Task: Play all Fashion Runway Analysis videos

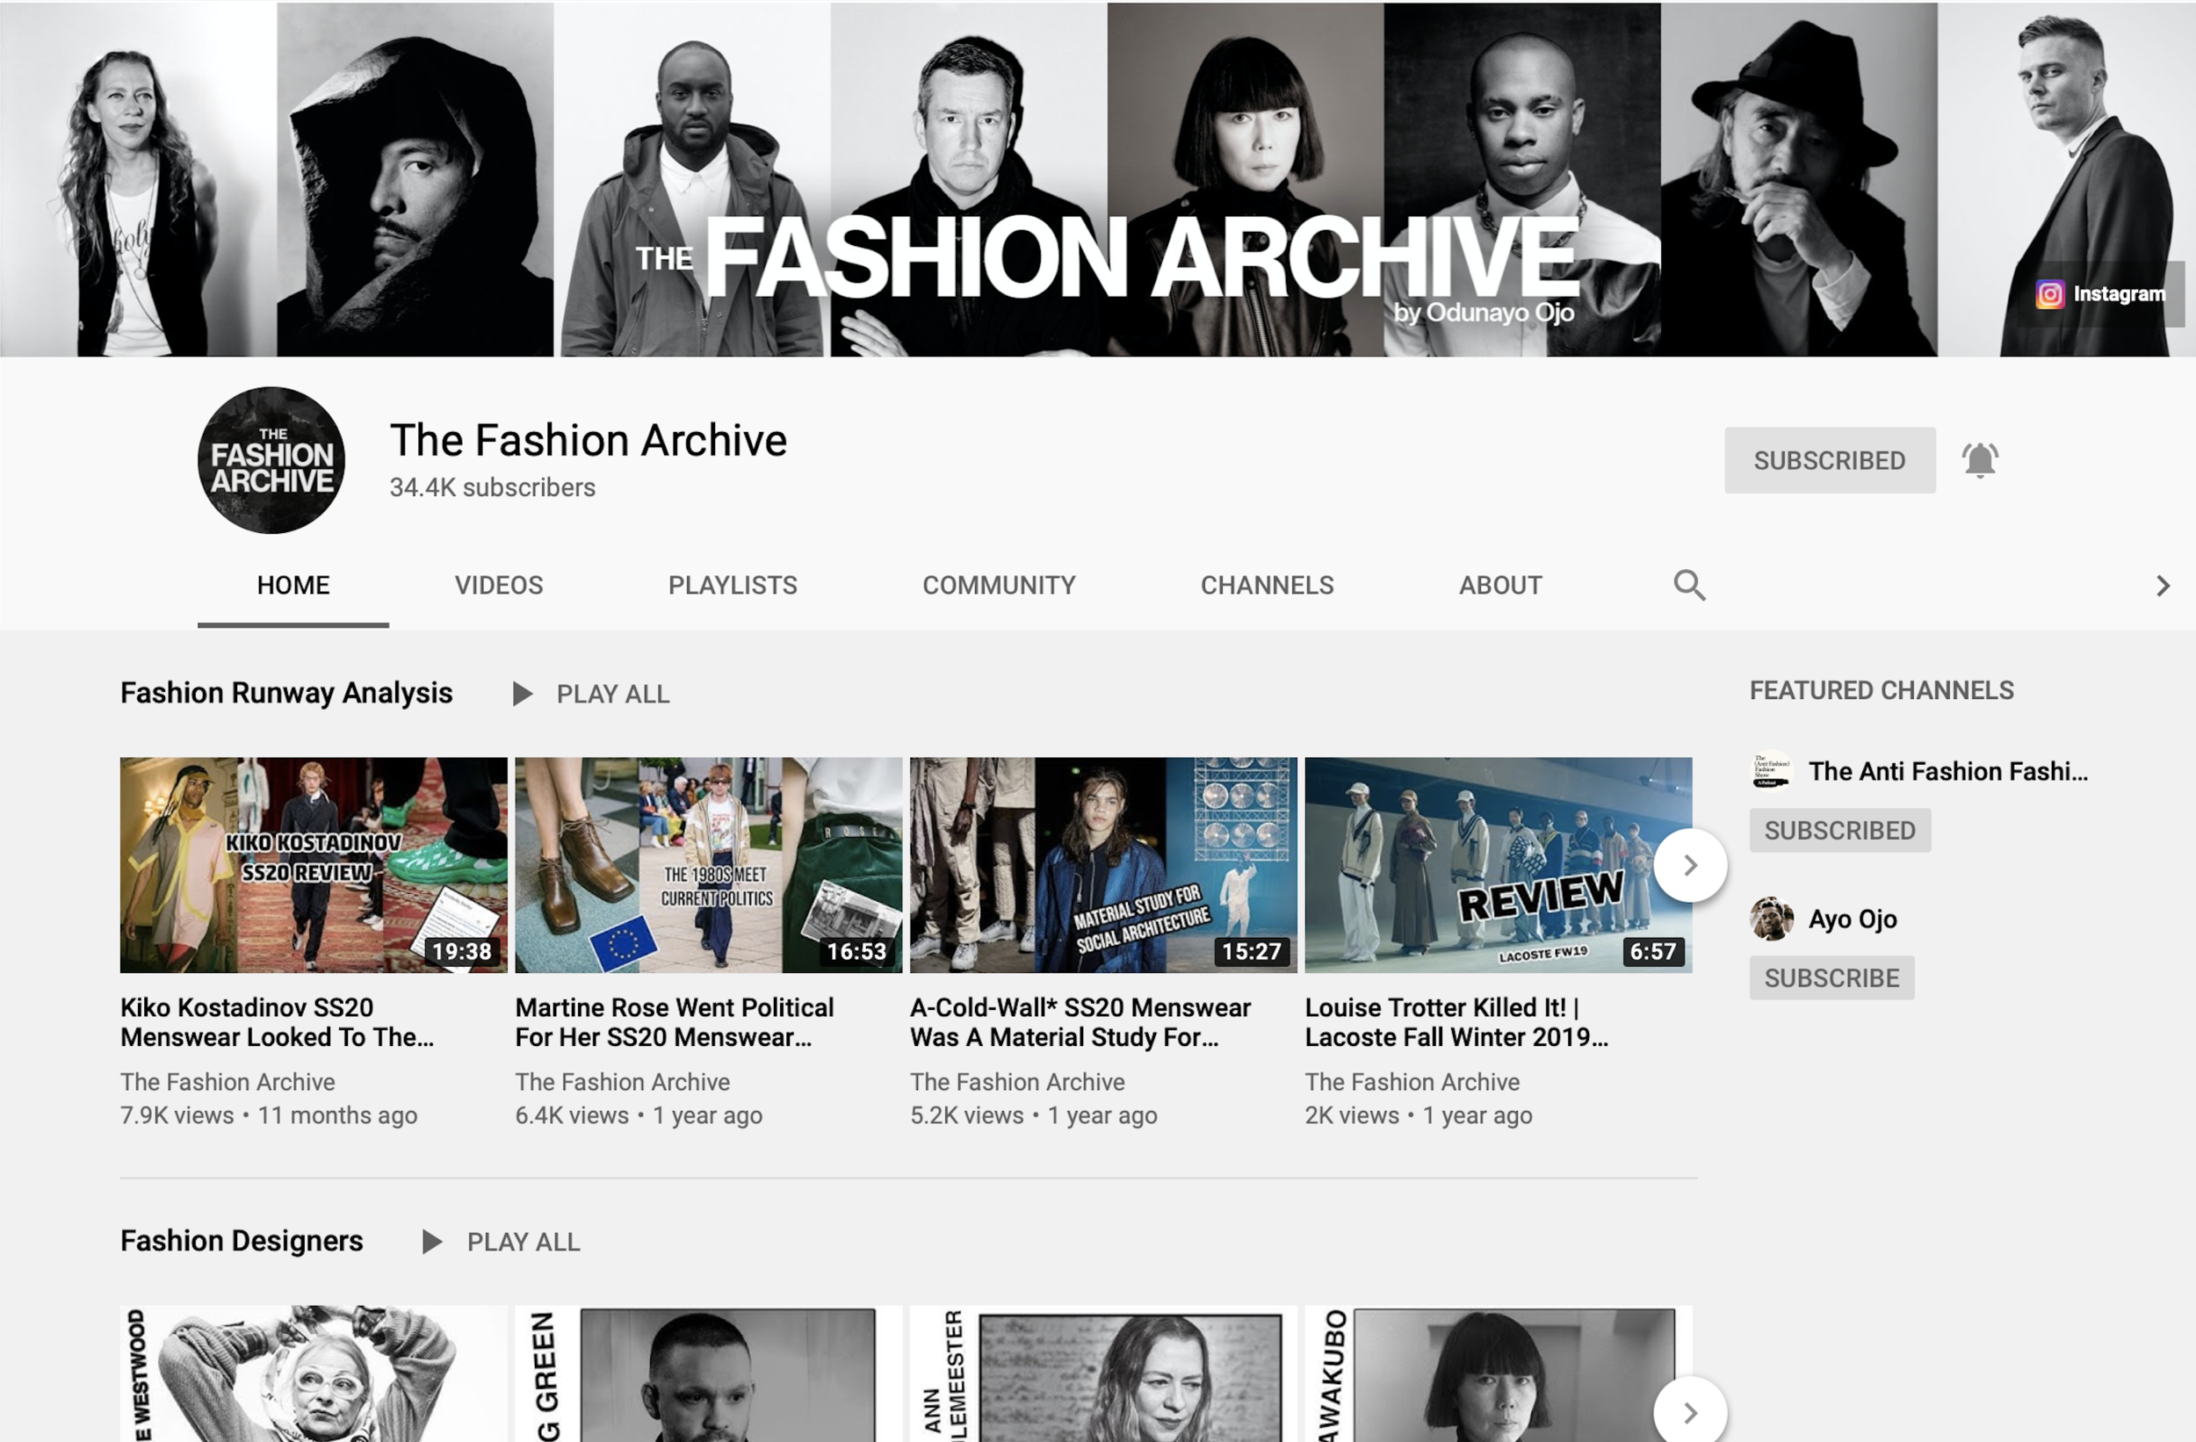Action: (x=592, y=694)
